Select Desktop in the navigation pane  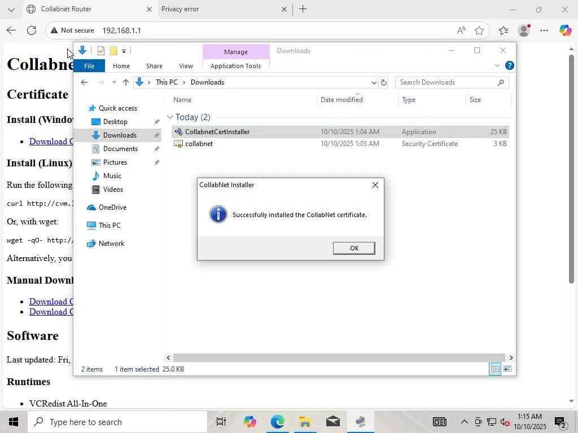(115, 122)
